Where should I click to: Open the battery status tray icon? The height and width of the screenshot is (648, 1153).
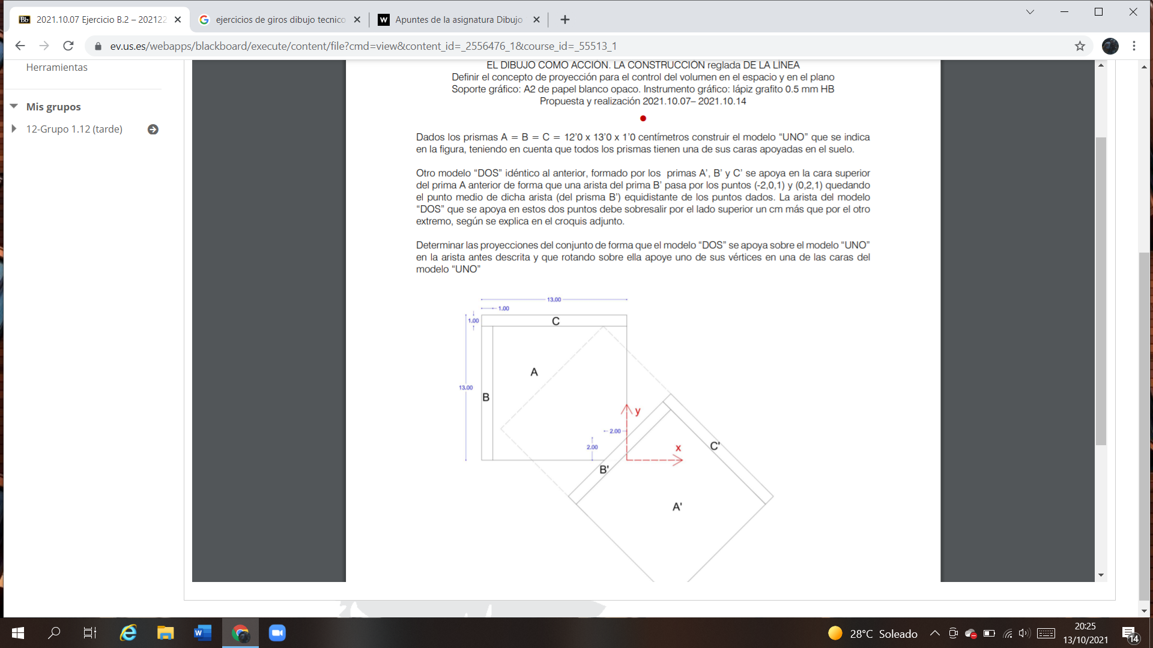pyautogui.click(x=990, y=633)
